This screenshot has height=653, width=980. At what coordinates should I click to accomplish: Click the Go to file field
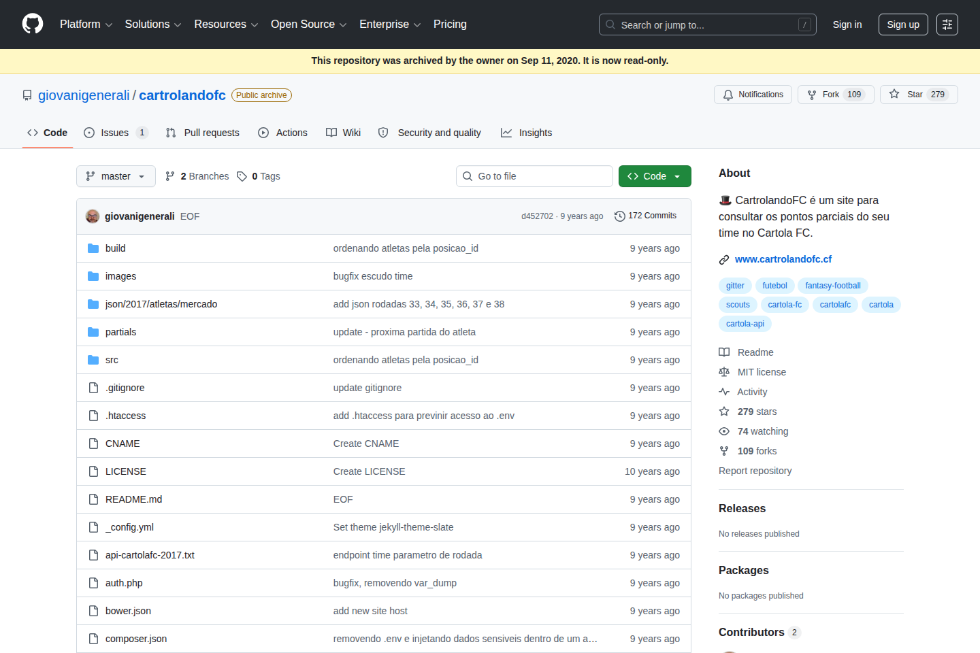(x=534, y=176)
